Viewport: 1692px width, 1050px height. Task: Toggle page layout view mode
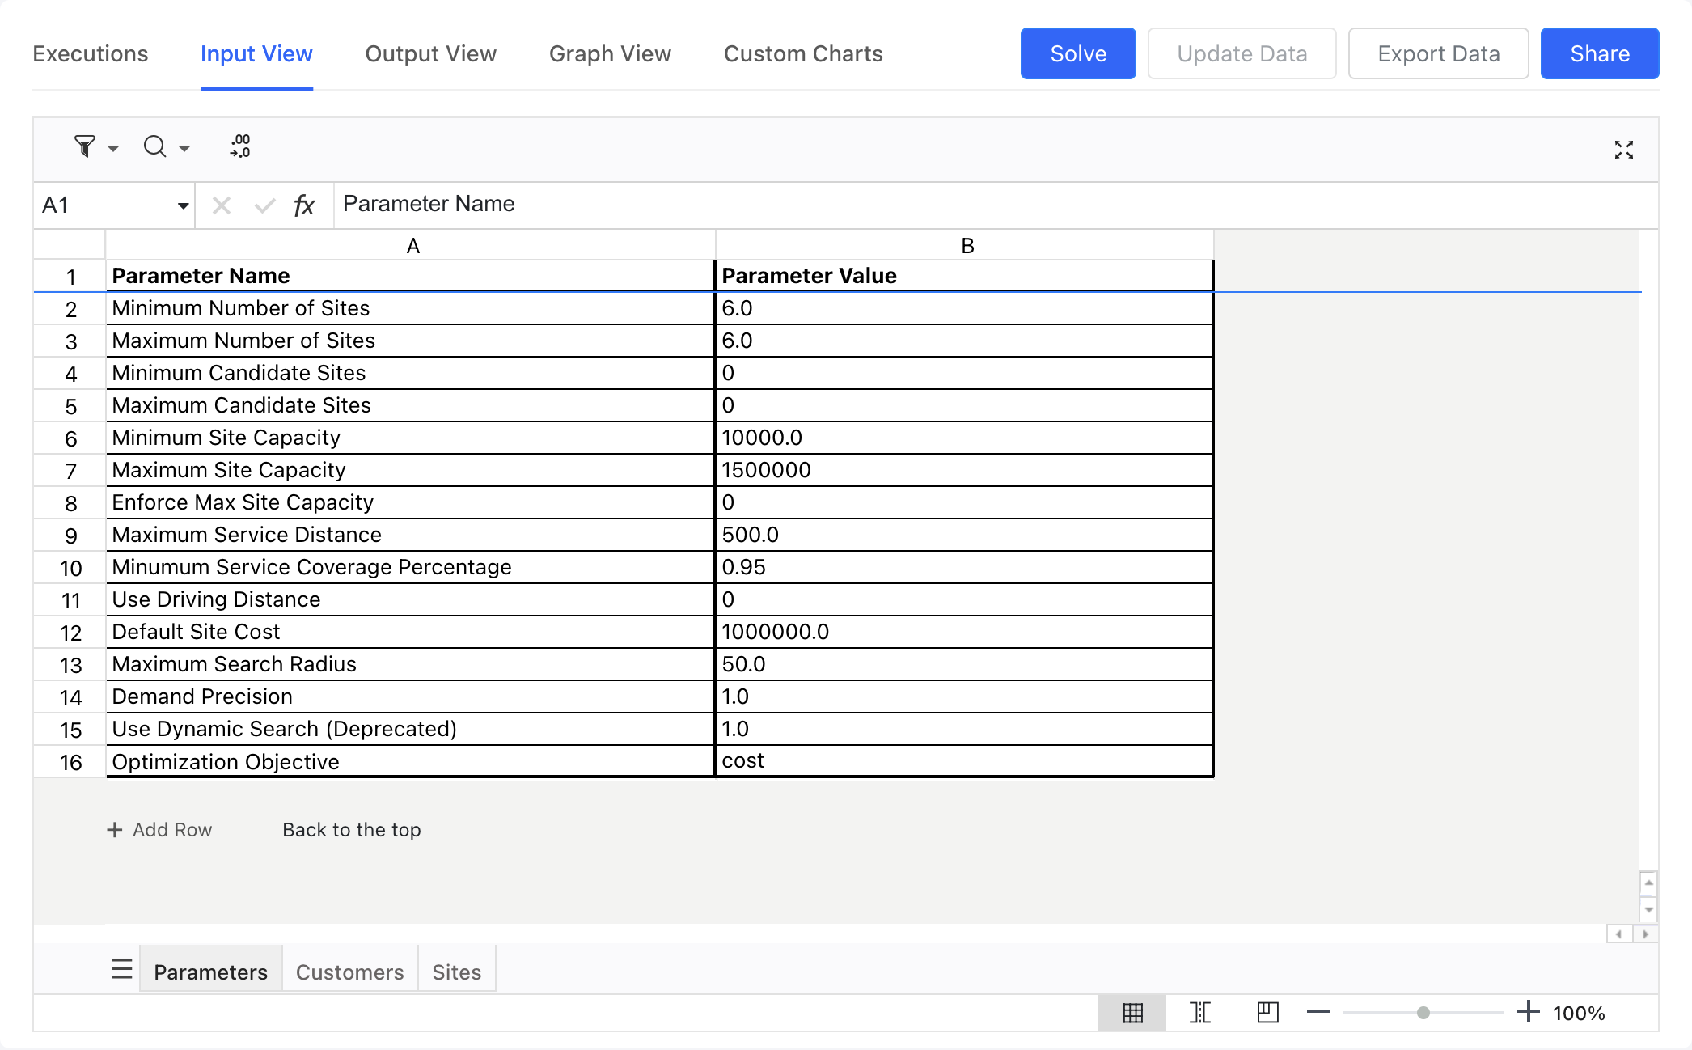point(1267,1012)
